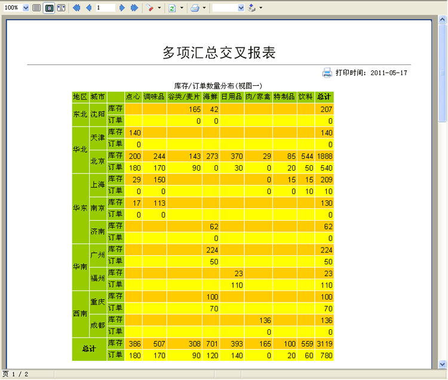Jump to the last page
Viewport: 448px width, 380px height.
(x=134, y=8)
